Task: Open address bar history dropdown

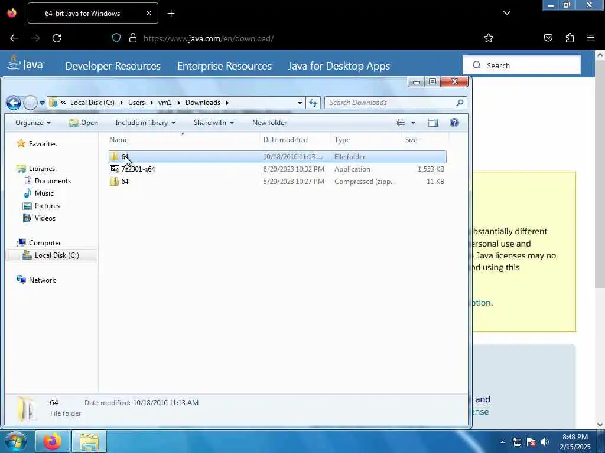Action: pyautogui.click(x=300, y=103)
